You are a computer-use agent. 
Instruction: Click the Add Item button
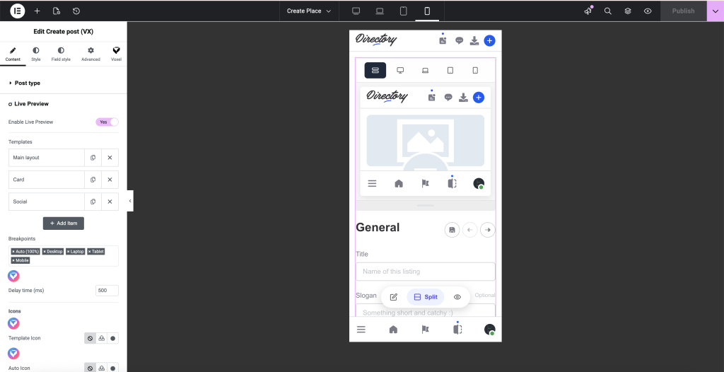click(x=64, y=223)
